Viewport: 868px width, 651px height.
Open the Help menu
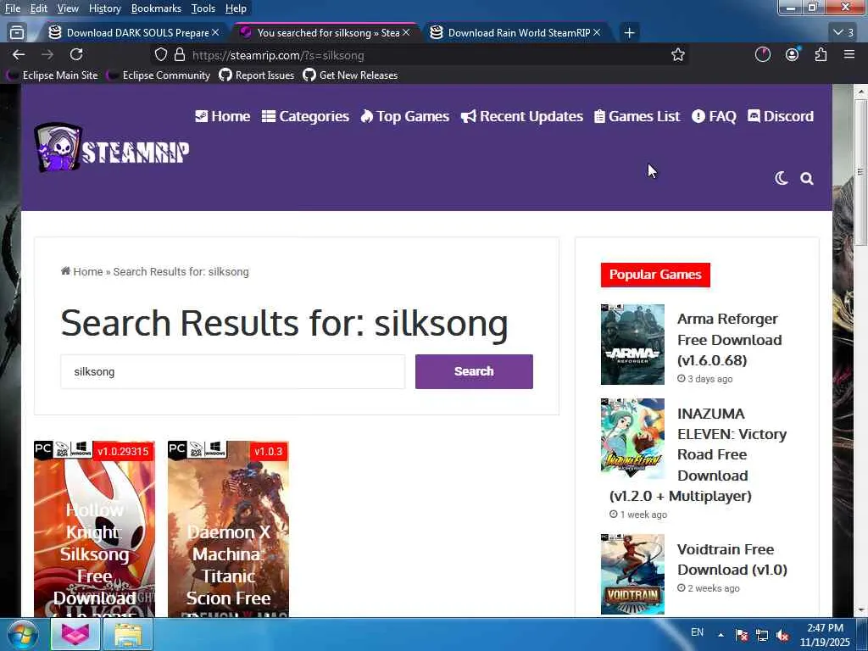pyautogui.click(x=236, y=8)
